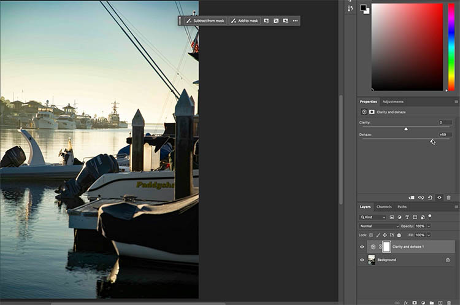Switch to the Adjustments tab
Screen dimensions: 460x305
tap(393, 101)
